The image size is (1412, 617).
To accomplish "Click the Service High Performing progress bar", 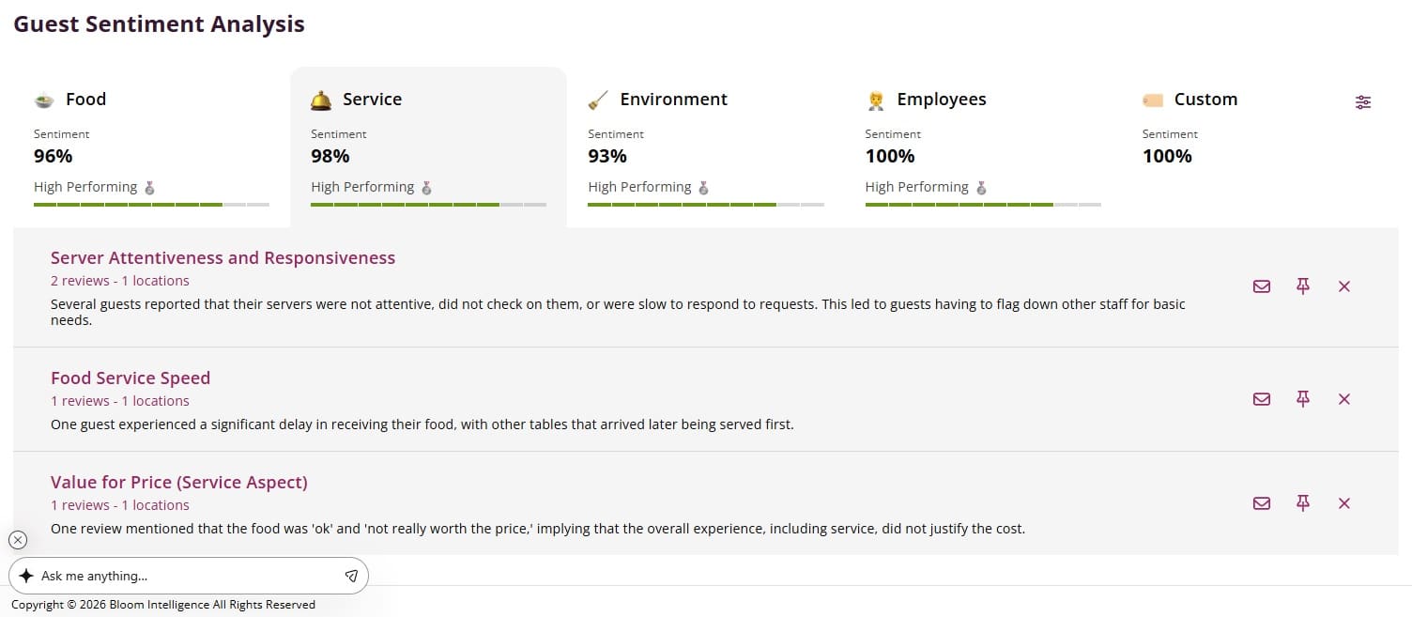I will [428, 204].
